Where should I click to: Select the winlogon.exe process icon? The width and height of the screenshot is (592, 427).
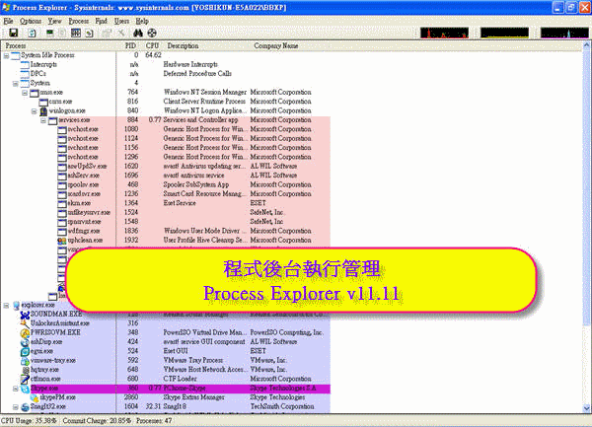(44, 110)
